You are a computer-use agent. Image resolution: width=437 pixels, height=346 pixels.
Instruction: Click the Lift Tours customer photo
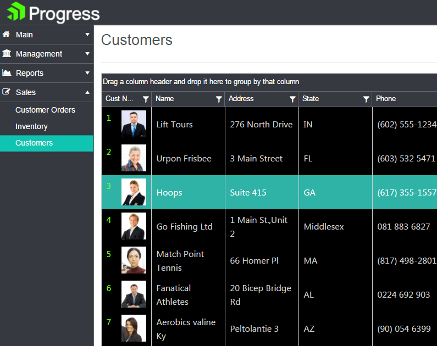[x=134, y=124]
